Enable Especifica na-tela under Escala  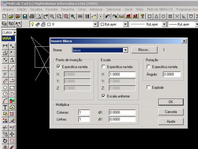[104, 67]
